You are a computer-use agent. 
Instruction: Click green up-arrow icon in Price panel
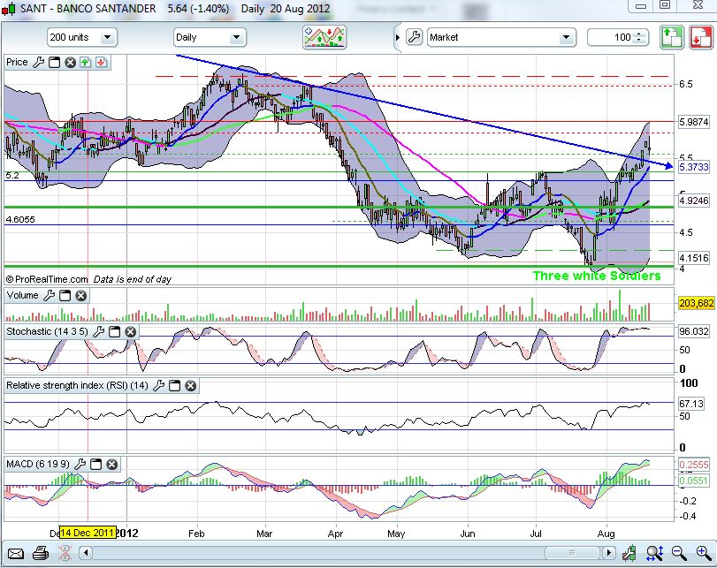point(86,62)
